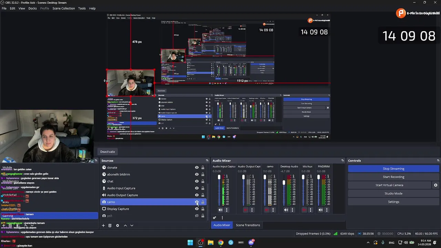Hide the Audio Input Capture source

point(197,188)
